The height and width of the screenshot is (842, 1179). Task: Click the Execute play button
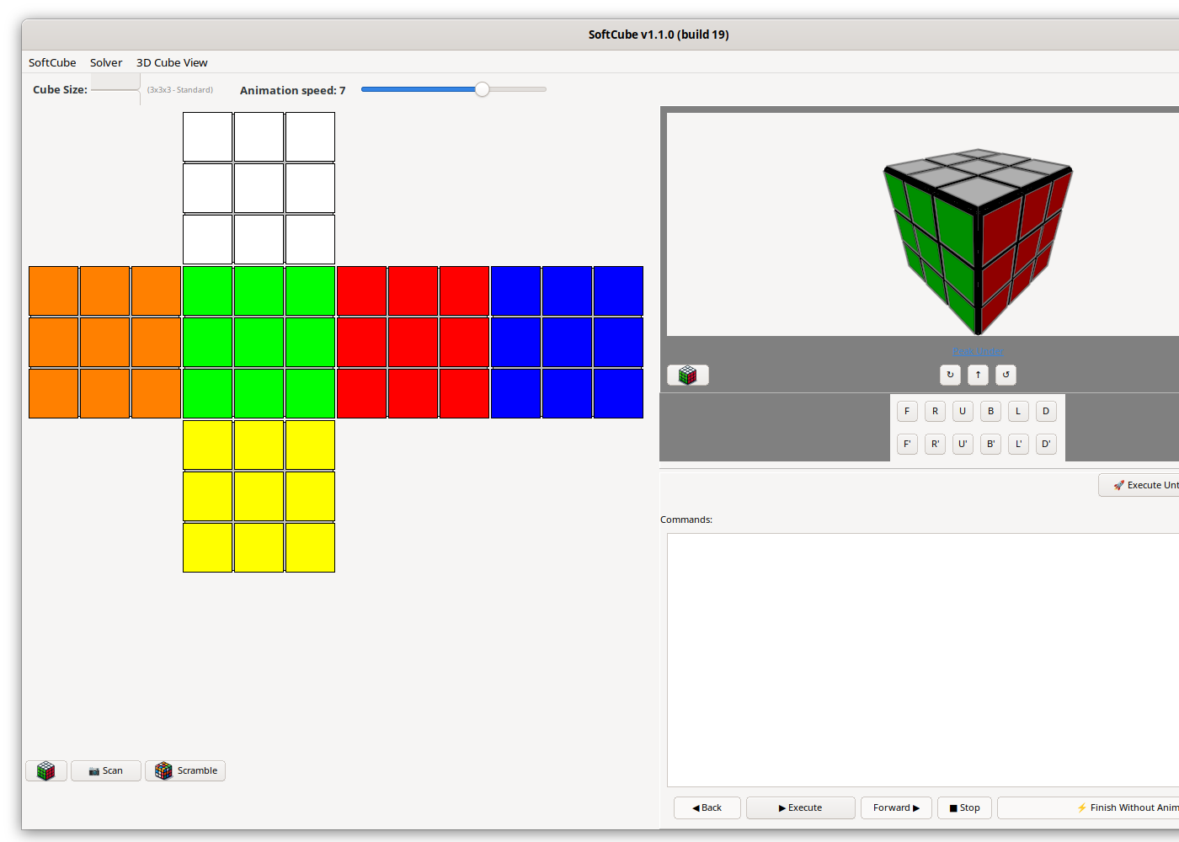[x=801, y=807]
